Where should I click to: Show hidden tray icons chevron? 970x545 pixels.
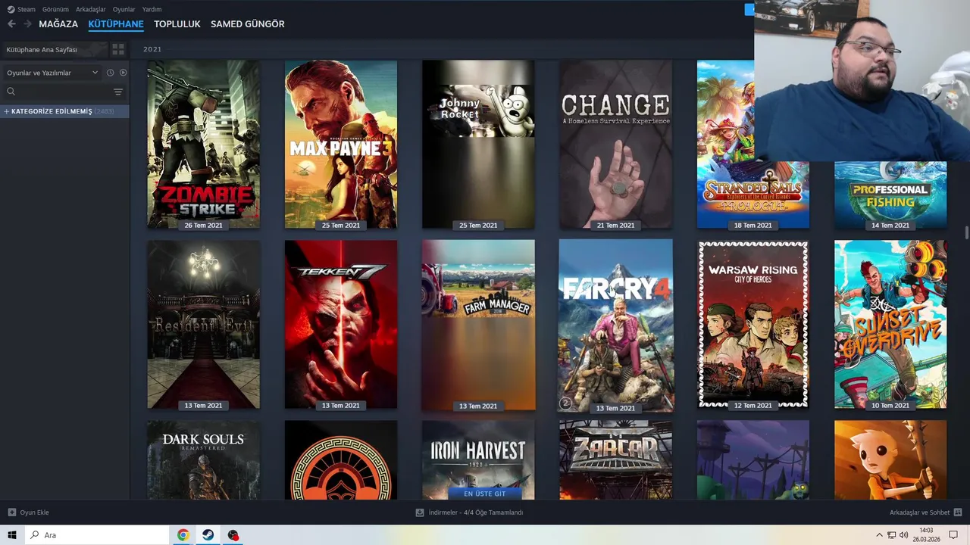879,535
